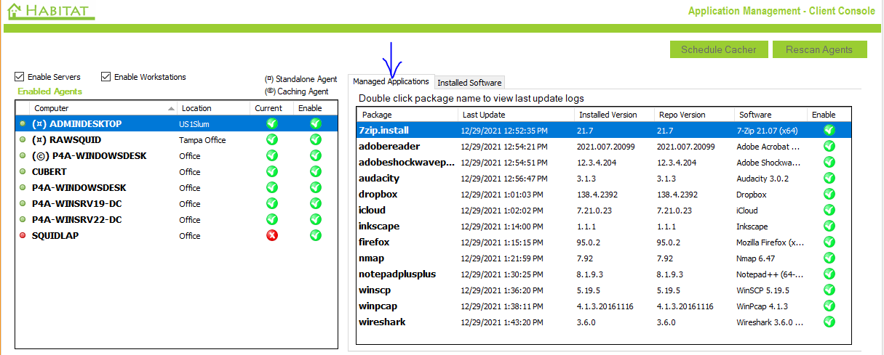Viewport: 884px width, 355px height.
Task: Uncheck the Enable Workstations checkbox
Action: (106, 77)
